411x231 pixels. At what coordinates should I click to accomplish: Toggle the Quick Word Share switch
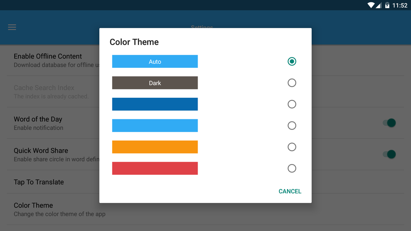pos(389,154)
